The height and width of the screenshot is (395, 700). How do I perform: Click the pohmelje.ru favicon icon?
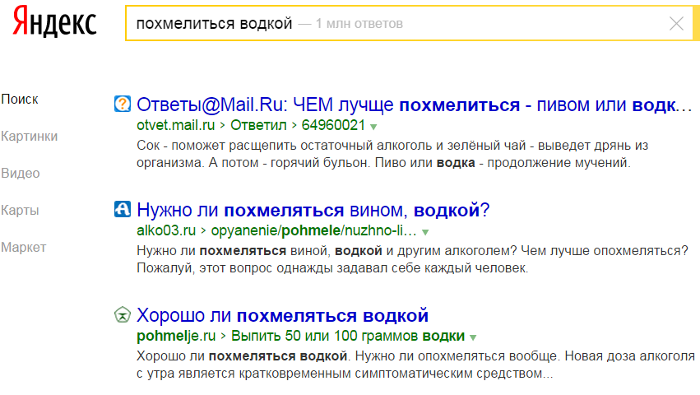point(123,314)
